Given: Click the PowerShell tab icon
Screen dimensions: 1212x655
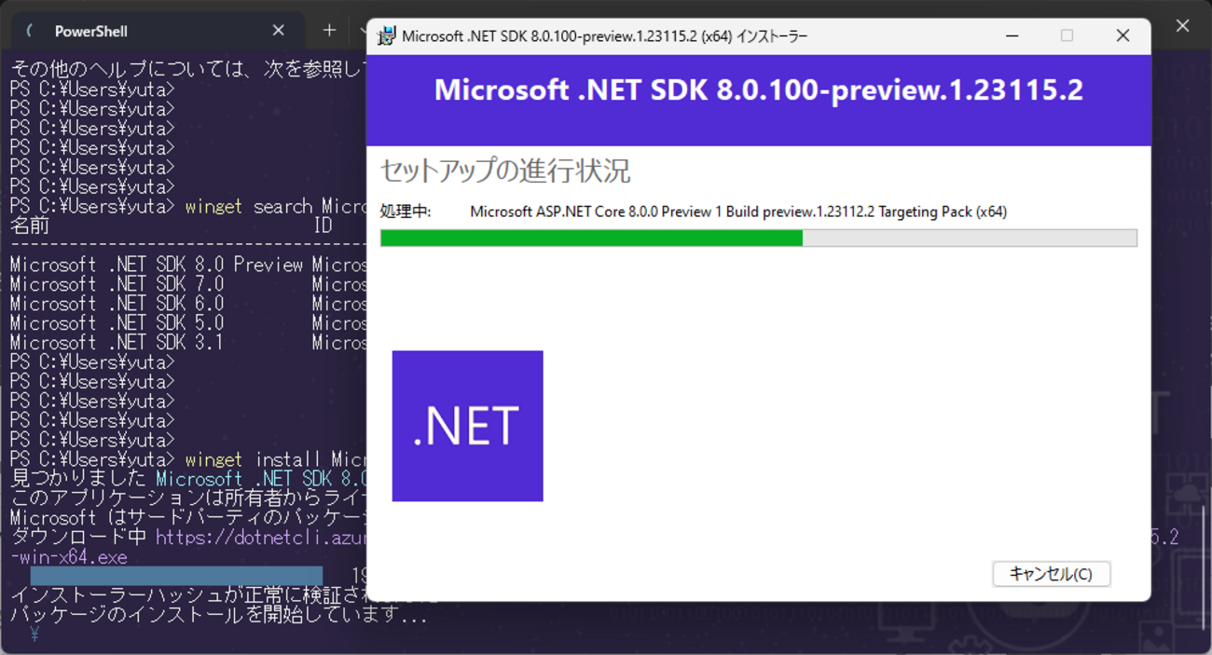Looking at the screenshot, I should 31,31.
